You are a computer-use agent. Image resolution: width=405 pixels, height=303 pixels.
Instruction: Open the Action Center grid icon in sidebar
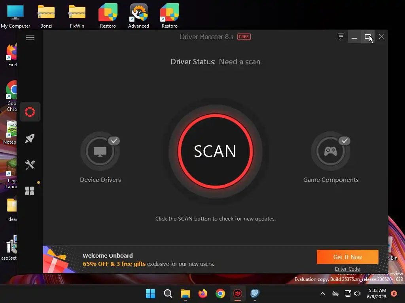click(x=30, y=191)
